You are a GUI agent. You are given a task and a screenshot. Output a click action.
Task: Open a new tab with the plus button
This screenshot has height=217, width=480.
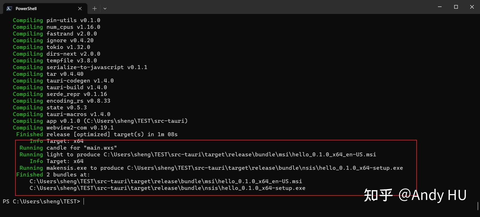click(94, 9)
